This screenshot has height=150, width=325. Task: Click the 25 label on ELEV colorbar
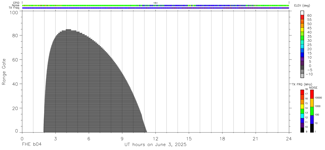(x=309, y=45)
